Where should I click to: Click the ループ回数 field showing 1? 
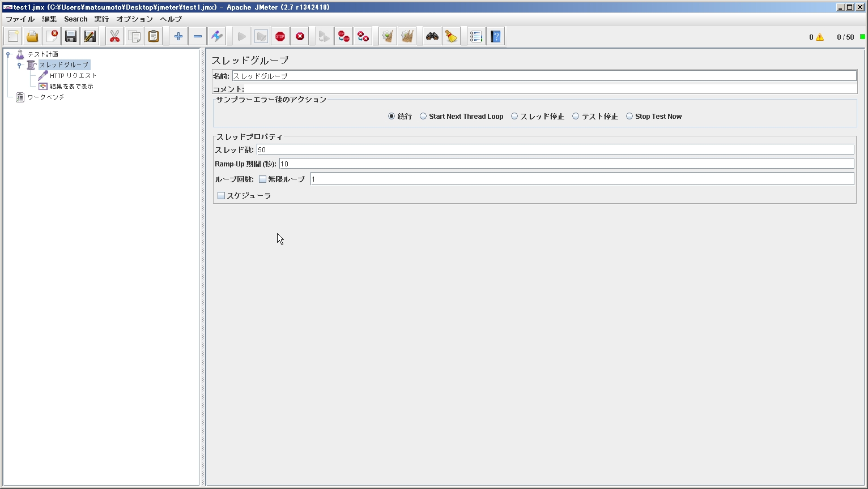582,179
